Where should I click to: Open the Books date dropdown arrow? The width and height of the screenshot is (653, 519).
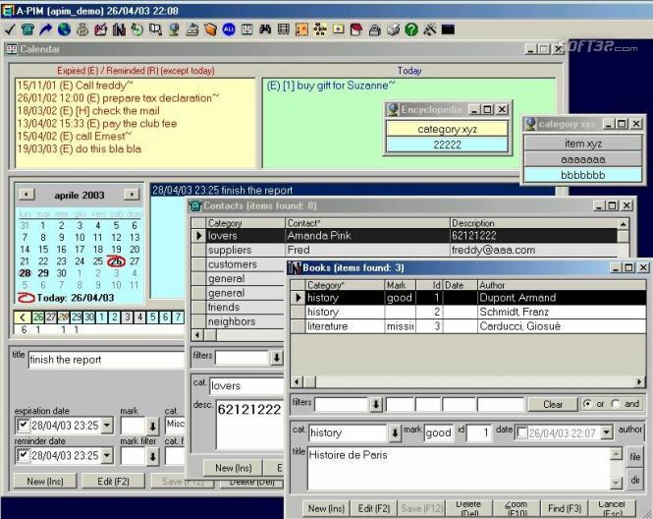607,432
